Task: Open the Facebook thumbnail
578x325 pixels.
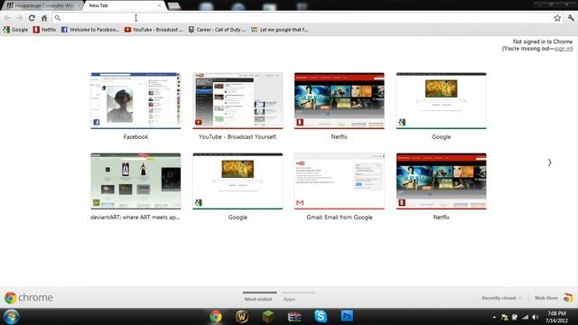Action: (x=135, y=101)
